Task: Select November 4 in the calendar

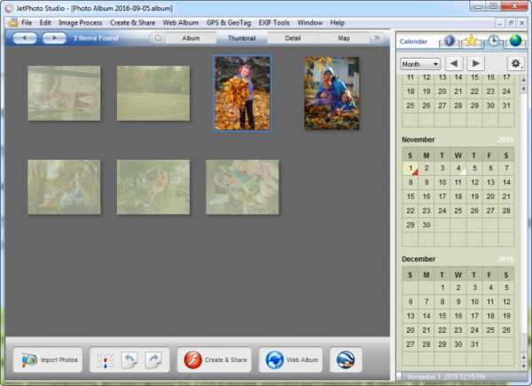Action: coord(458,168)
